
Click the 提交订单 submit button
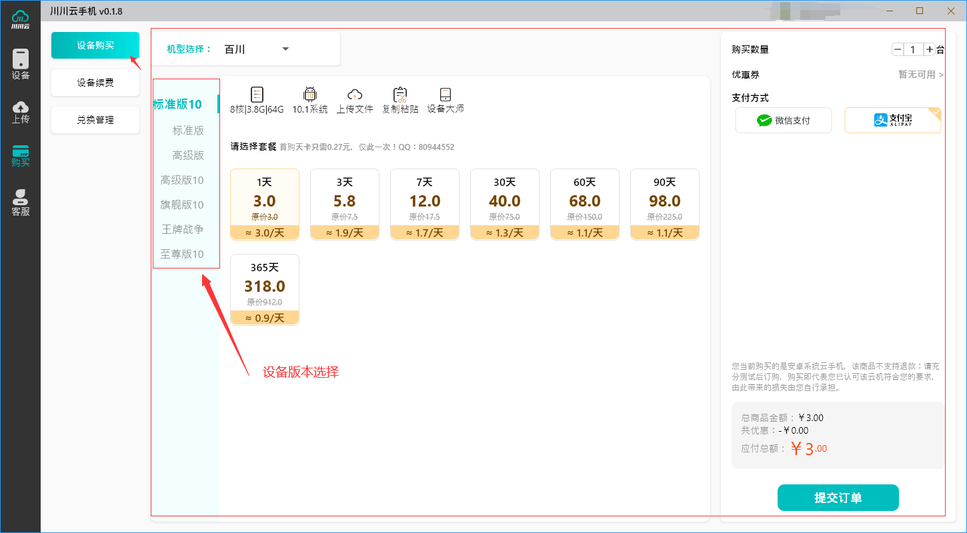(x=838, y=498)
